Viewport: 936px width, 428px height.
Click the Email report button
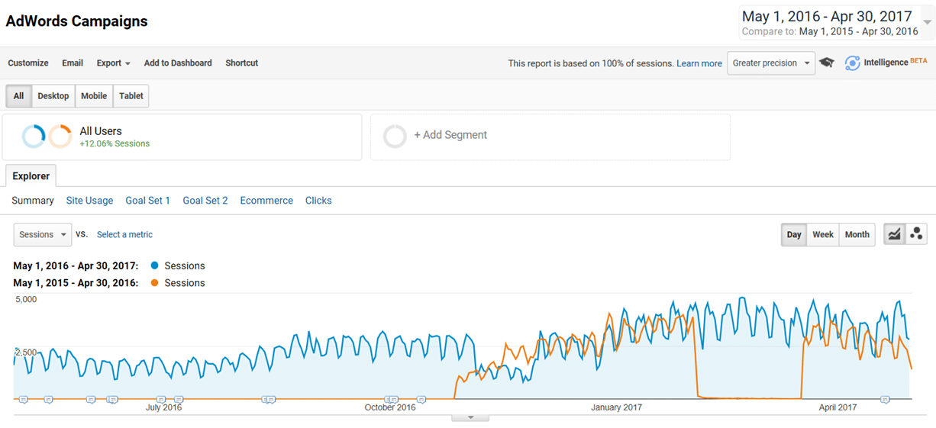73,63
